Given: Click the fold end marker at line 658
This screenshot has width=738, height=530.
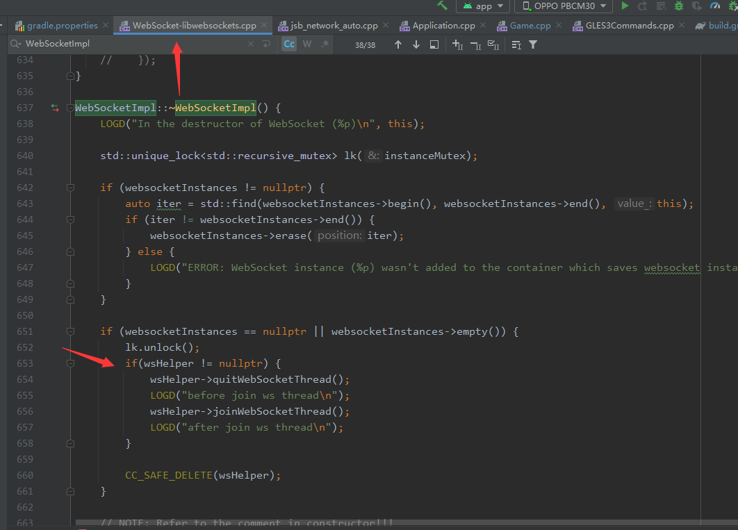Looking at the screenshot, I should pos(71,443).
